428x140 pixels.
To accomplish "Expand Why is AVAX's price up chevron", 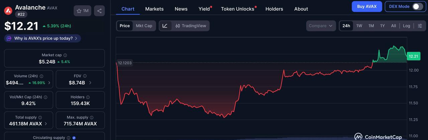I will point(76,38).
